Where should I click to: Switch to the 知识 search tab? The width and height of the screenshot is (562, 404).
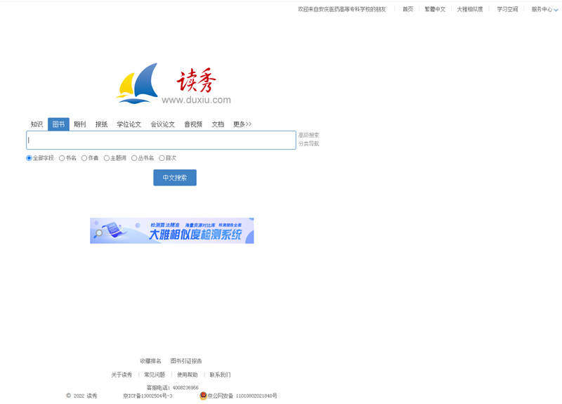point(37,124)
